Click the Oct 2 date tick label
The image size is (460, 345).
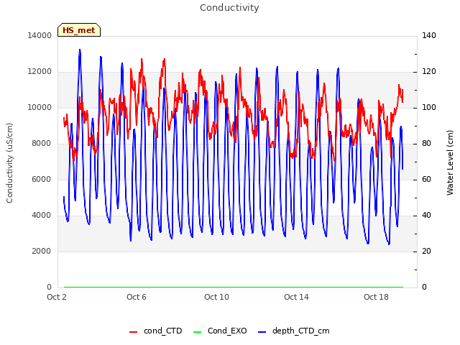point(57,297)
